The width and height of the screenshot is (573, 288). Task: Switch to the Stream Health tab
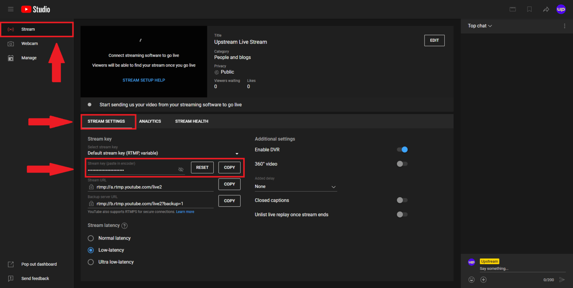pyautogui.click(x=191, y=121)
